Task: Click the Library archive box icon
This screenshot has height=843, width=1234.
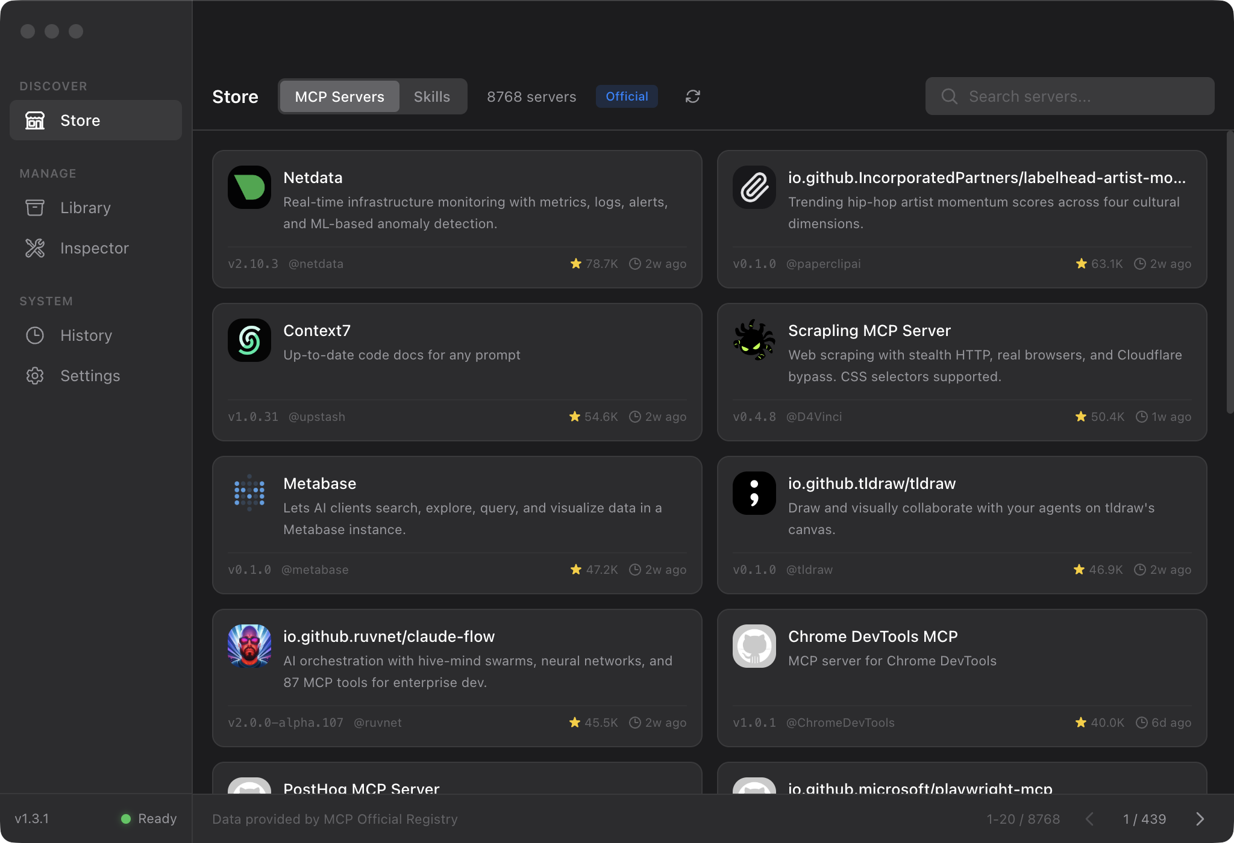Action: tap(35, 208)
